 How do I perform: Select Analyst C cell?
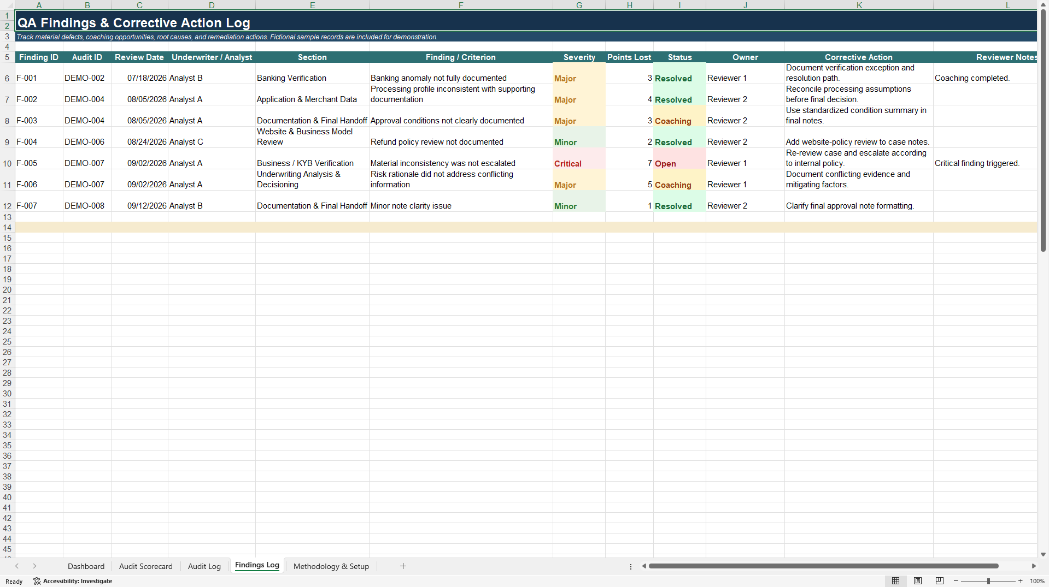click(212, 137)
